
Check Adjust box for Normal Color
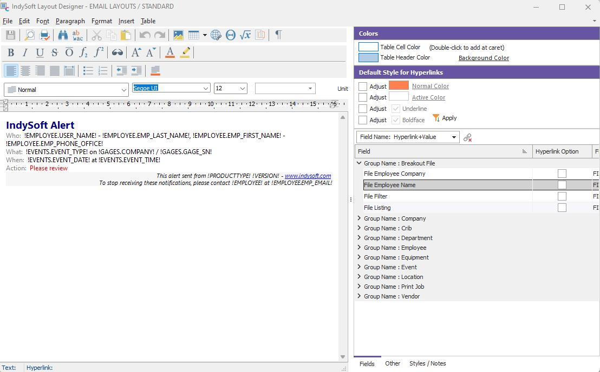point(363,87)
